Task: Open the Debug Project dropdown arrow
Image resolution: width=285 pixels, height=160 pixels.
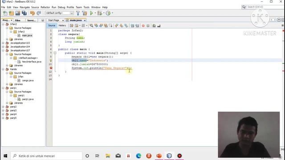Action: (x=104, y=13)
